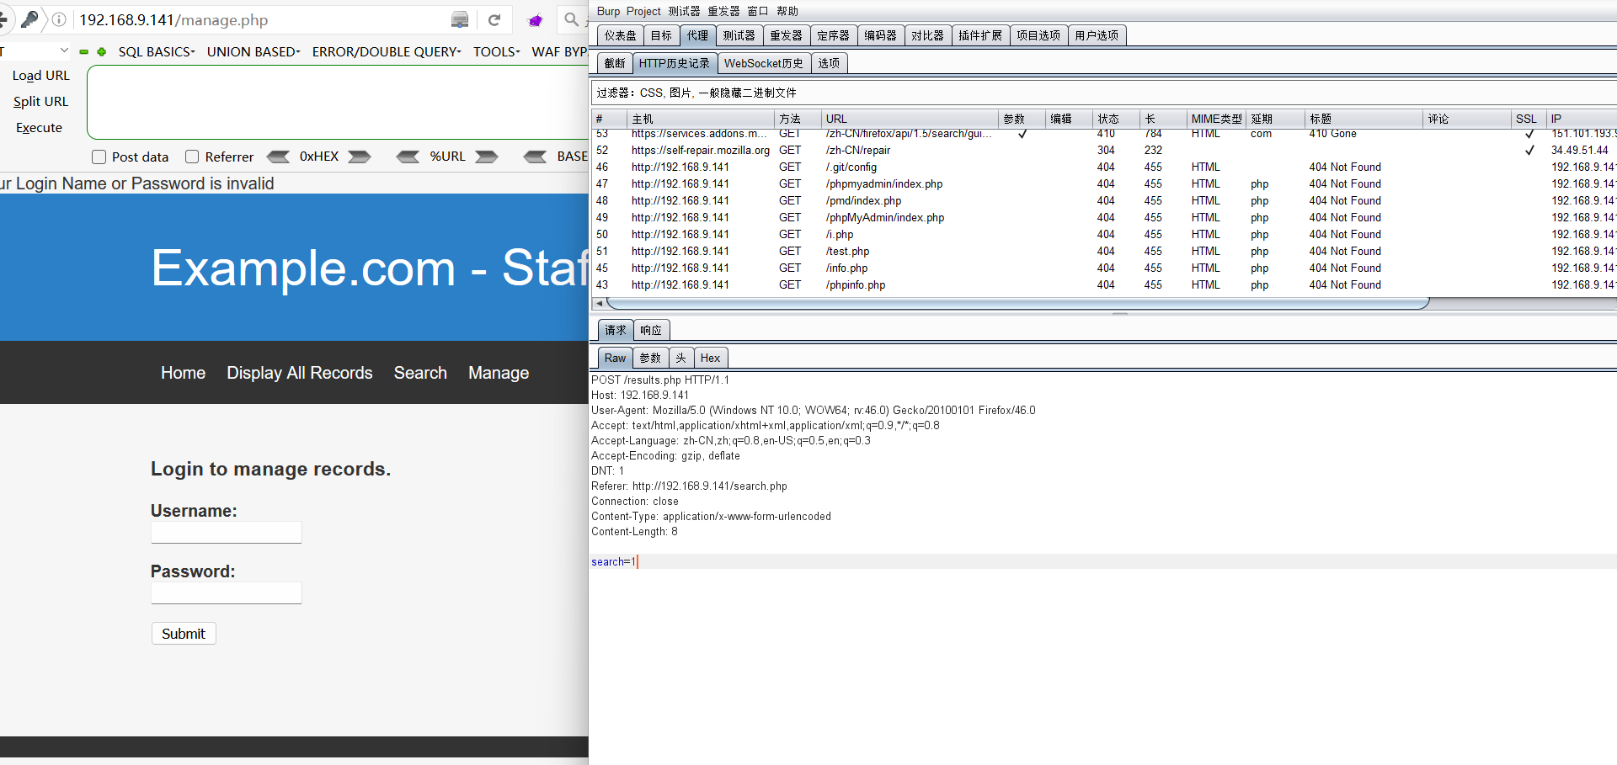Viewport: 1617px width, 765px height.
Task: Click the search=1 request body line
Action: (x=1103, y=561)
